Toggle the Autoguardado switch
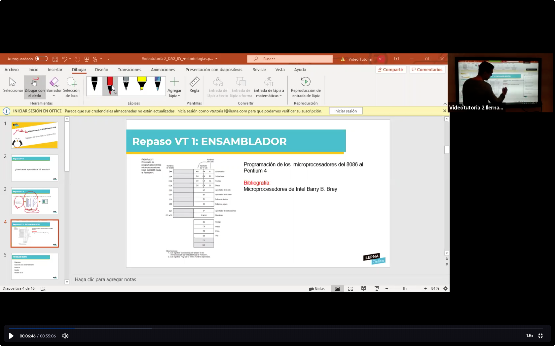 (41, 59)
